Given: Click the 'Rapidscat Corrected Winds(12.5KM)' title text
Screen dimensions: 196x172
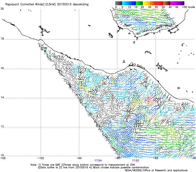Looking at the screenshot, I should click(x=30, y=4).
